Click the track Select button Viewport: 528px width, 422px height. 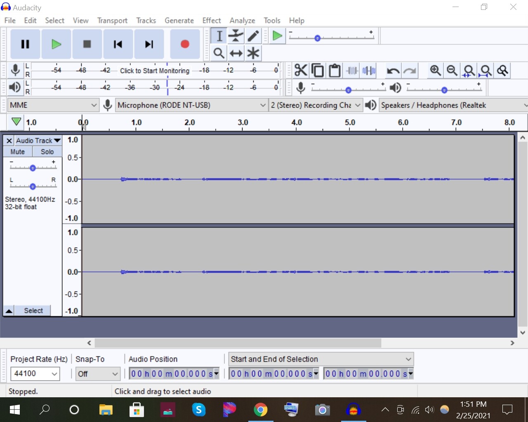[x=33, y=311]
